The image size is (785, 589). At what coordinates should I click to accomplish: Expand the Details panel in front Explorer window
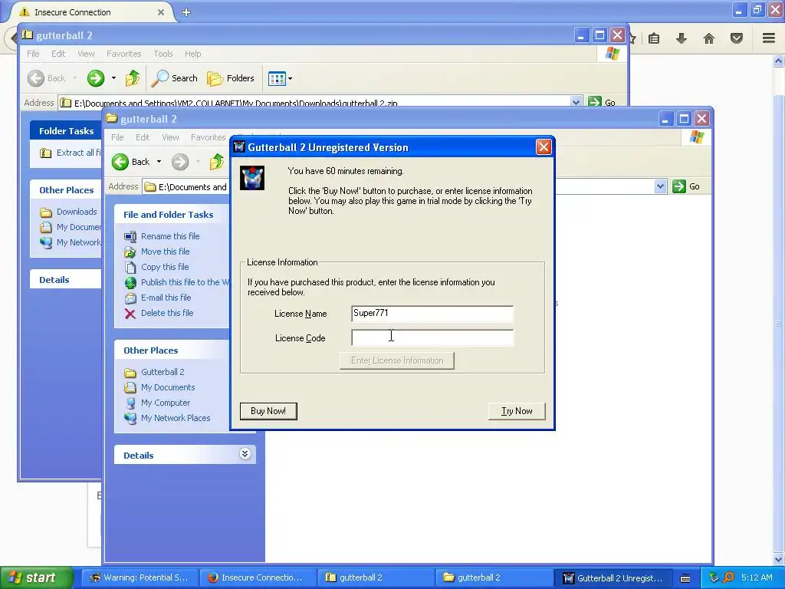(245, 454)
